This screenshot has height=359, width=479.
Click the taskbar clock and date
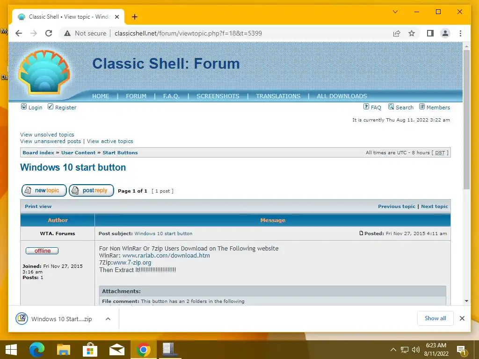pyautogui.click(x=436, y=350)
